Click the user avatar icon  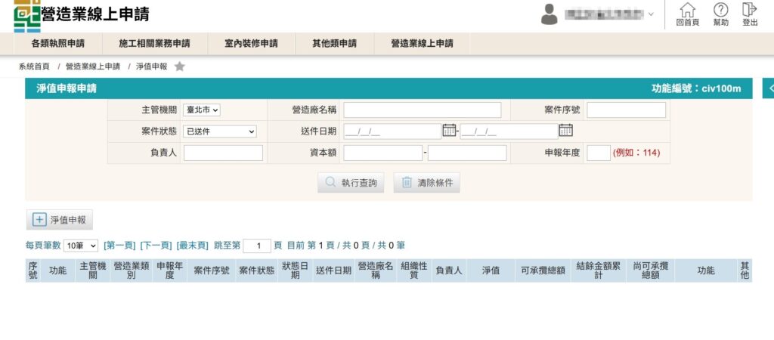click(x=550, y=14)
